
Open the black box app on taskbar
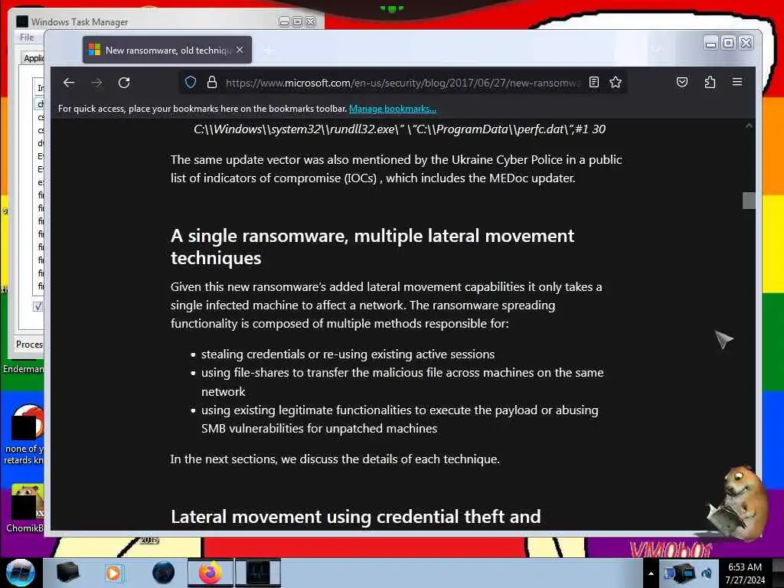click(67, 573)
